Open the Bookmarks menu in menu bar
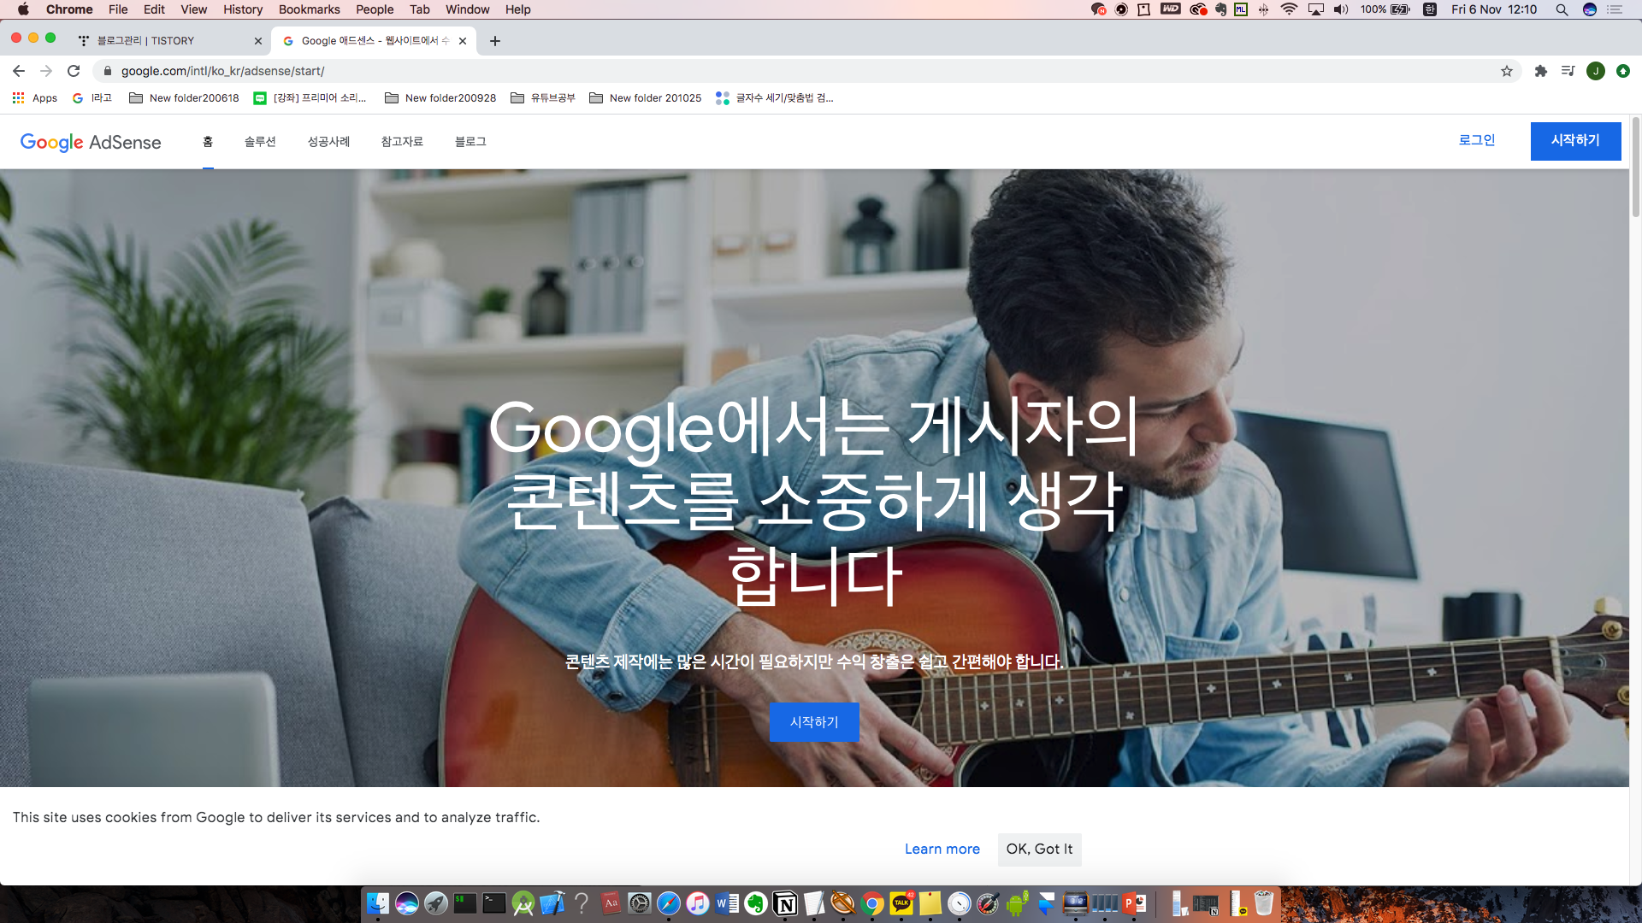 click(x=309, y=9)
